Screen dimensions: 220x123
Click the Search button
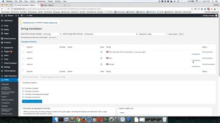[x=181, y=34]
